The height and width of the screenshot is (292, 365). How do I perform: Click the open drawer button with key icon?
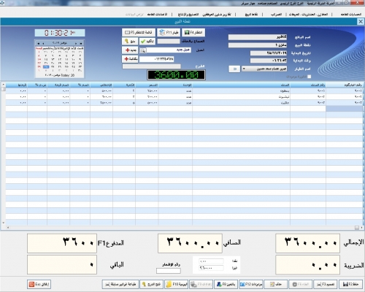[151, 284]
